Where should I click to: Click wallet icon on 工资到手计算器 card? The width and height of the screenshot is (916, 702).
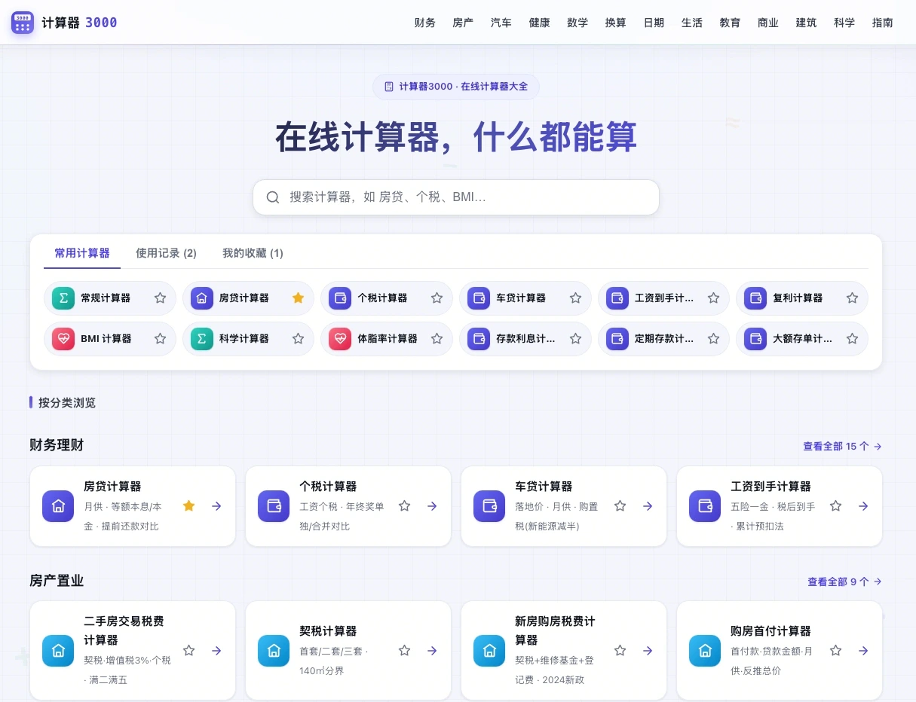(x=705, y=506)
